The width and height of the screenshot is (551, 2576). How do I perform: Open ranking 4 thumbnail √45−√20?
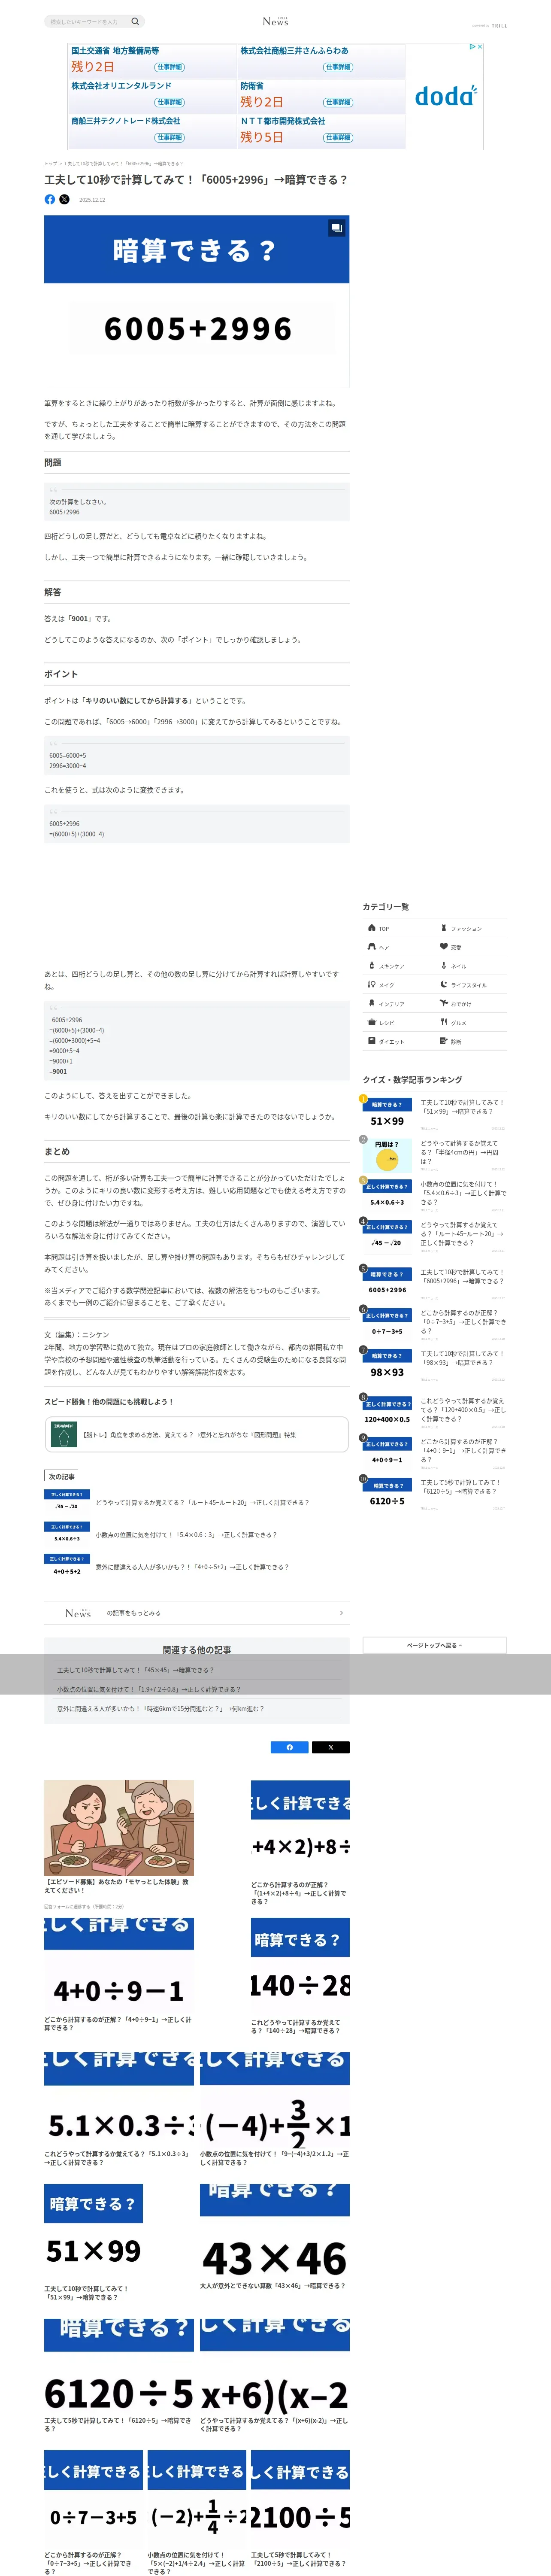point(387,1236)
